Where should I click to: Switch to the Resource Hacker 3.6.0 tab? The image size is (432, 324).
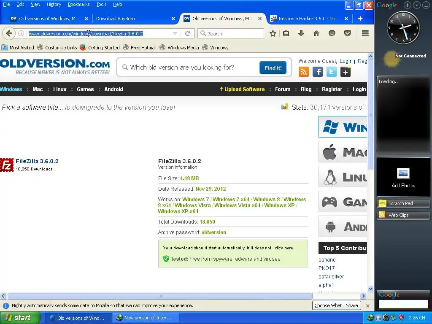tap(309, 19)
